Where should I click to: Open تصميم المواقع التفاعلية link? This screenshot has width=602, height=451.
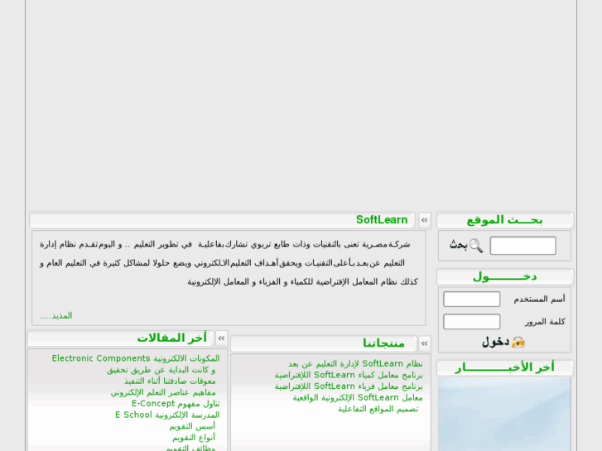[x=378, y=409]
